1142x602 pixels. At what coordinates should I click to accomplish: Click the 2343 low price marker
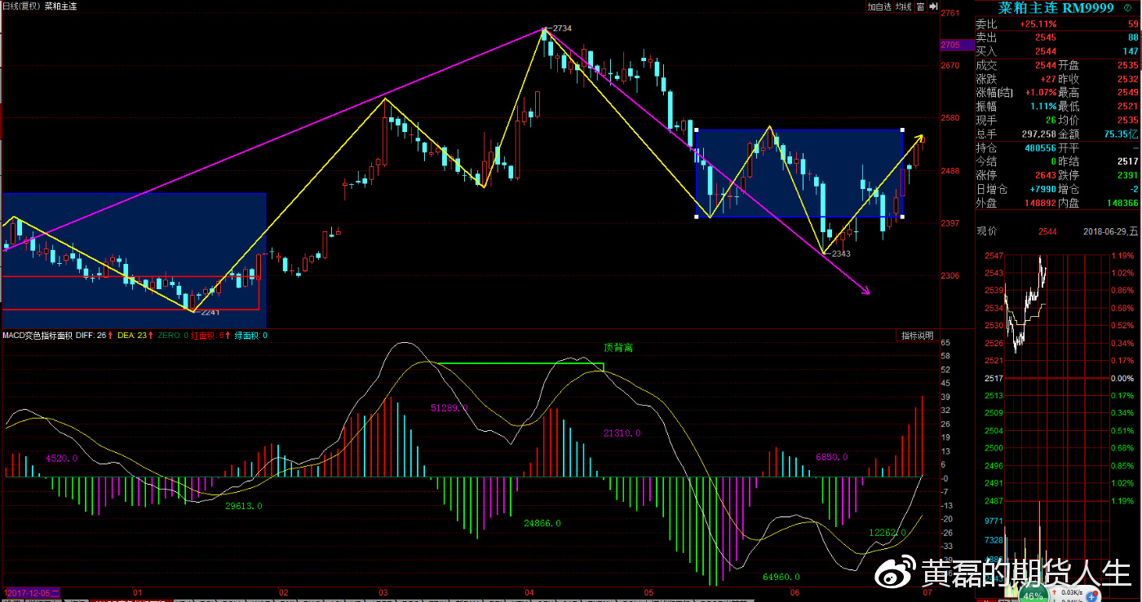click(x=841, y=254)
